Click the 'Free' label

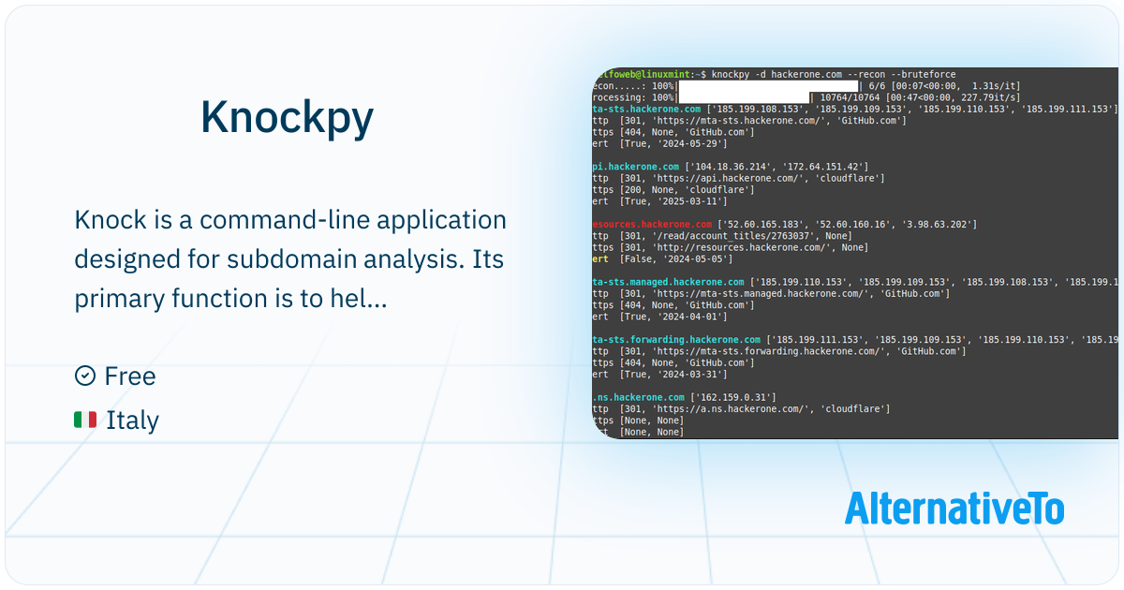[130, 376]
